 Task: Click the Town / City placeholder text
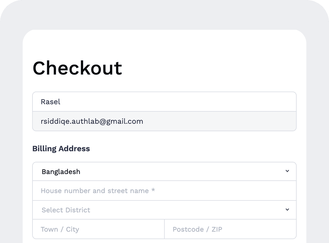pos(60,229)
